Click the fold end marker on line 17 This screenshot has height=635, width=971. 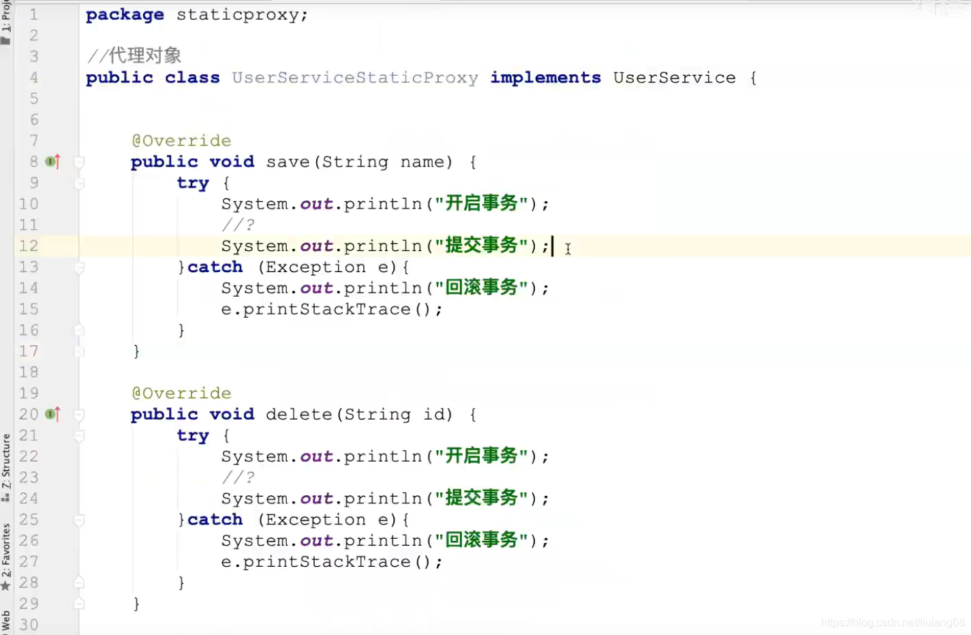coord(79,352)
